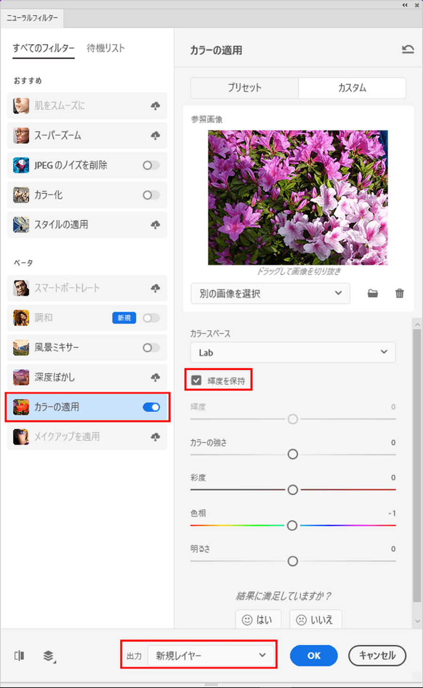Click the azalea reference image thumbnail
This screenshot has width=423, height=688.
298,198
